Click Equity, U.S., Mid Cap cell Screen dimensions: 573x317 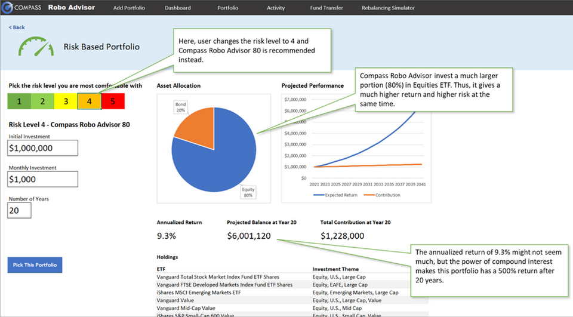pos(337,308)
